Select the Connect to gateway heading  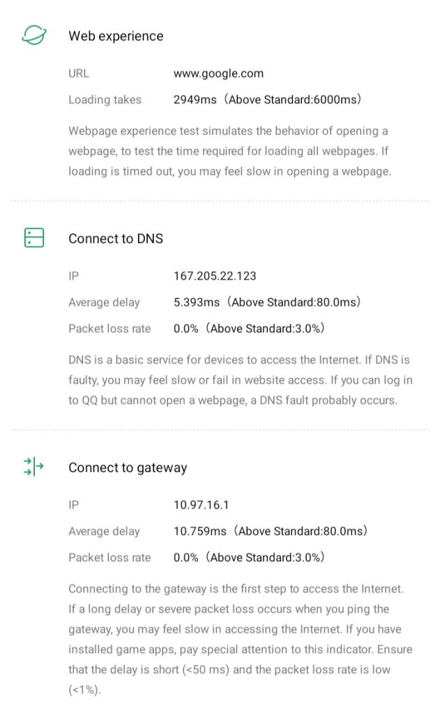[128, 468]
